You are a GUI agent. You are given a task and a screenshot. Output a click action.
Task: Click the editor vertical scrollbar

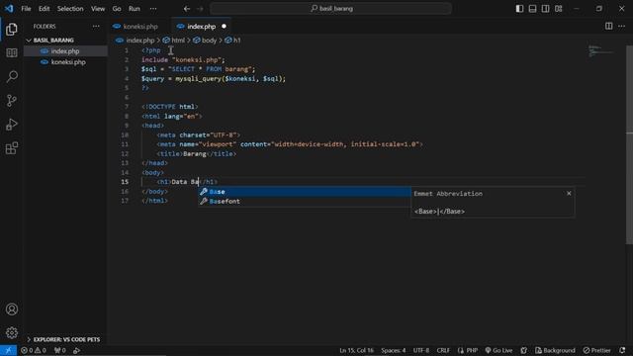[x=629, y=145]
